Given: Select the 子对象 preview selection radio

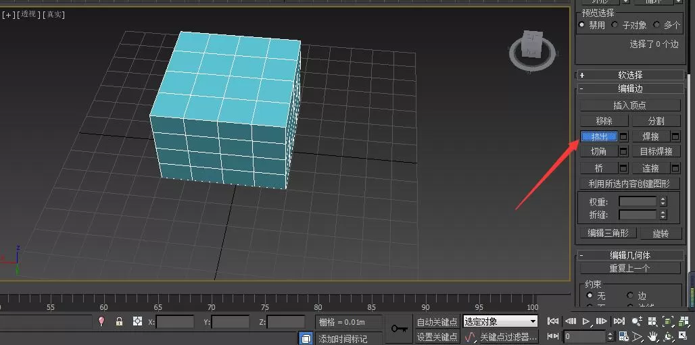Looking at the screenshot, I should tap(615, 25).
